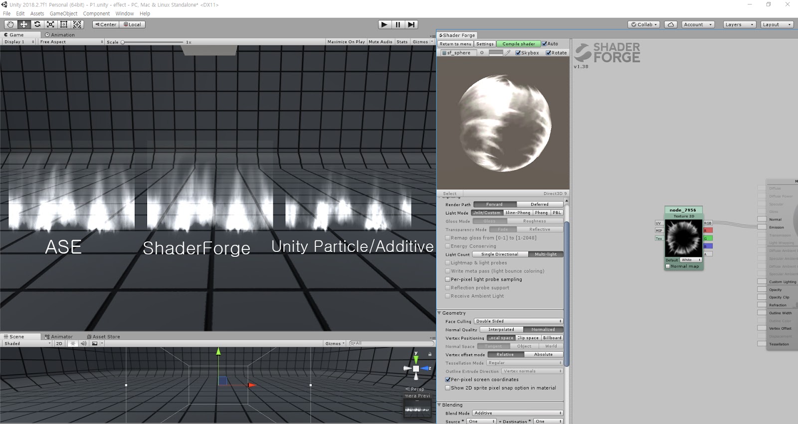Click Return to menu button
Screen dimensions: 798x424
tap(455, 44)
